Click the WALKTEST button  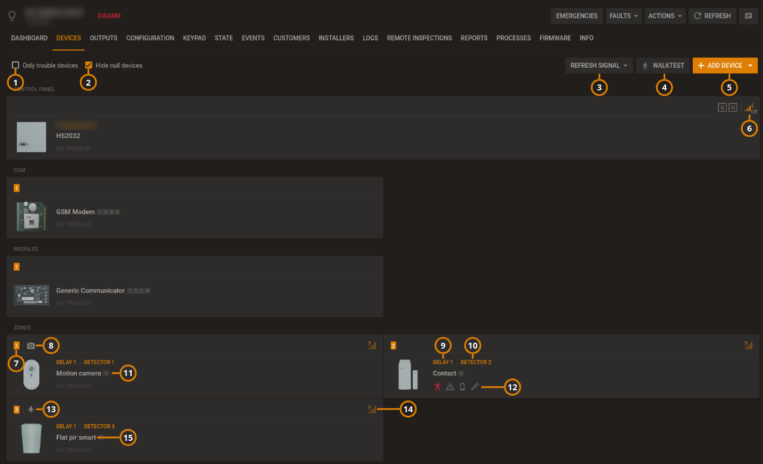pyautogui.click(x=662, y=65)
